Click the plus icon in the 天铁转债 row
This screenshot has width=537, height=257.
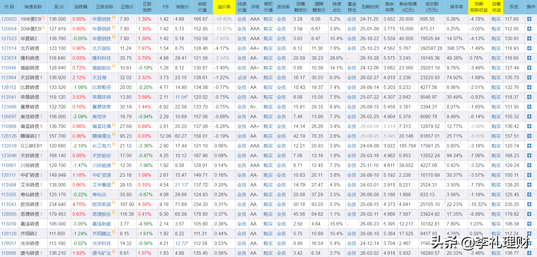coord(529,156)
